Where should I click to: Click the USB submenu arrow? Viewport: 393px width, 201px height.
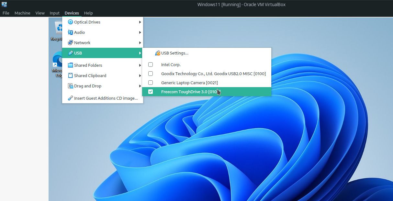pos(140,53)
